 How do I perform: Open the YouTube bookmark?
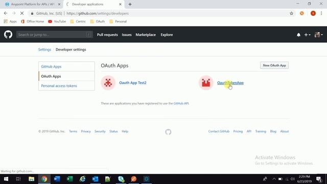[57, 21]
